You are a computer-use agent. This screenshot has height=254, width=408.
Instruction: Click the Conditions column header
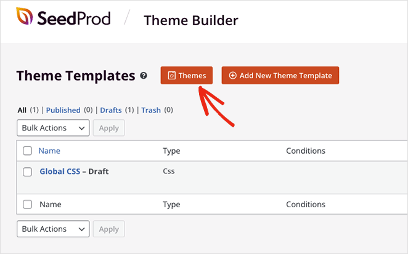point(306,151)
